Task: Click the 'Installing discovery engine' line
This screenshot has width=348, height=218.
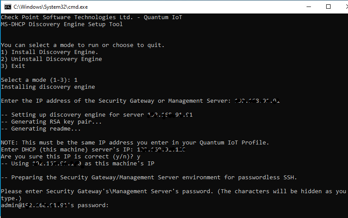Action: (48, 87)
